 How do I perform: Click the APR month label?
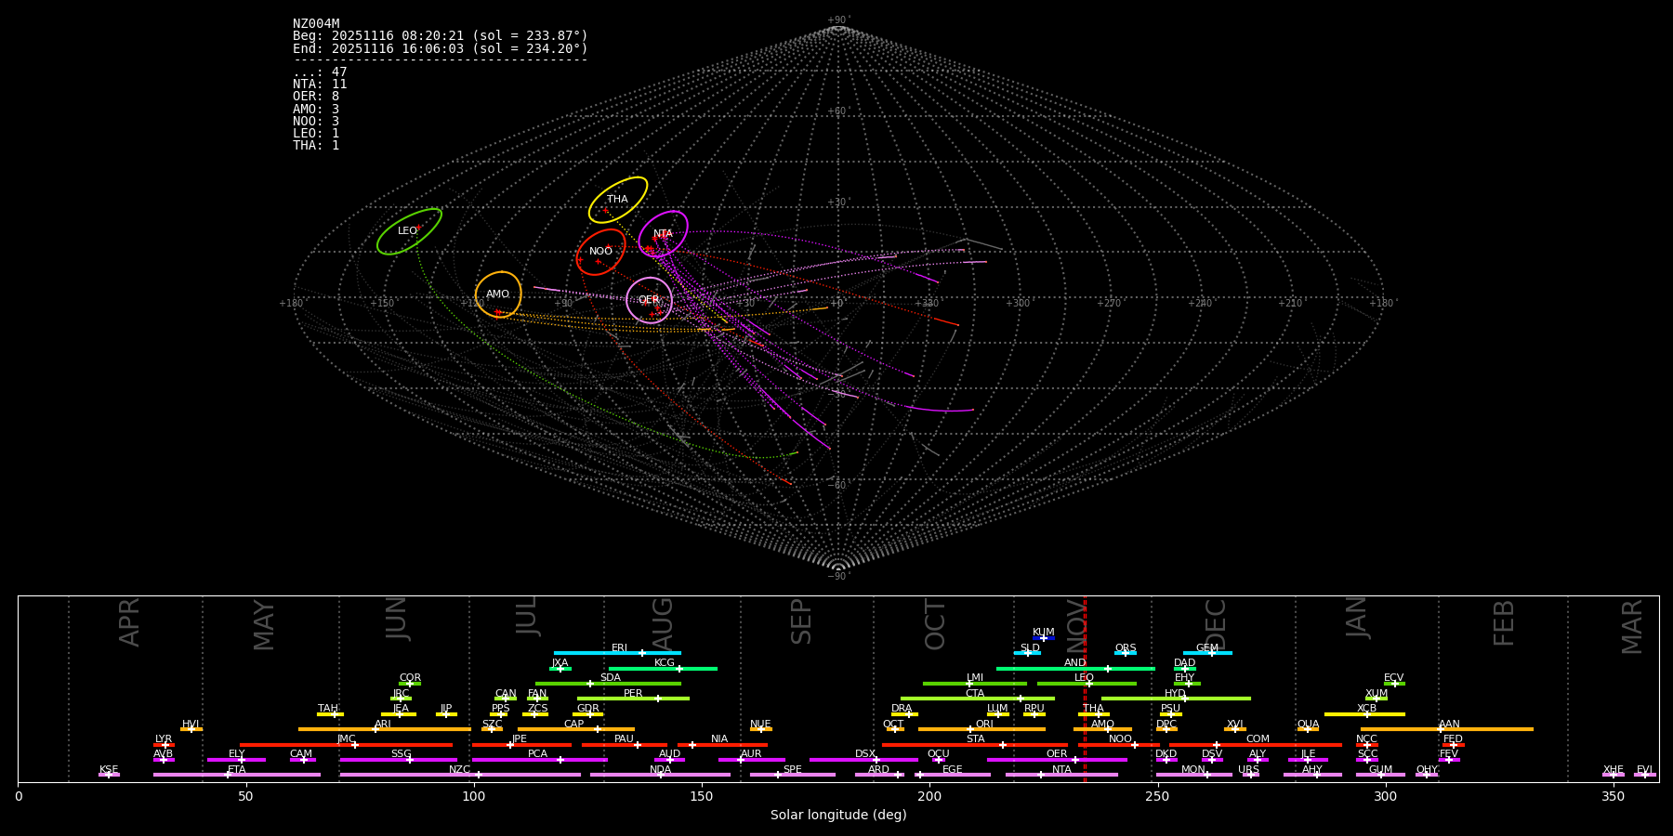[130, 622]
